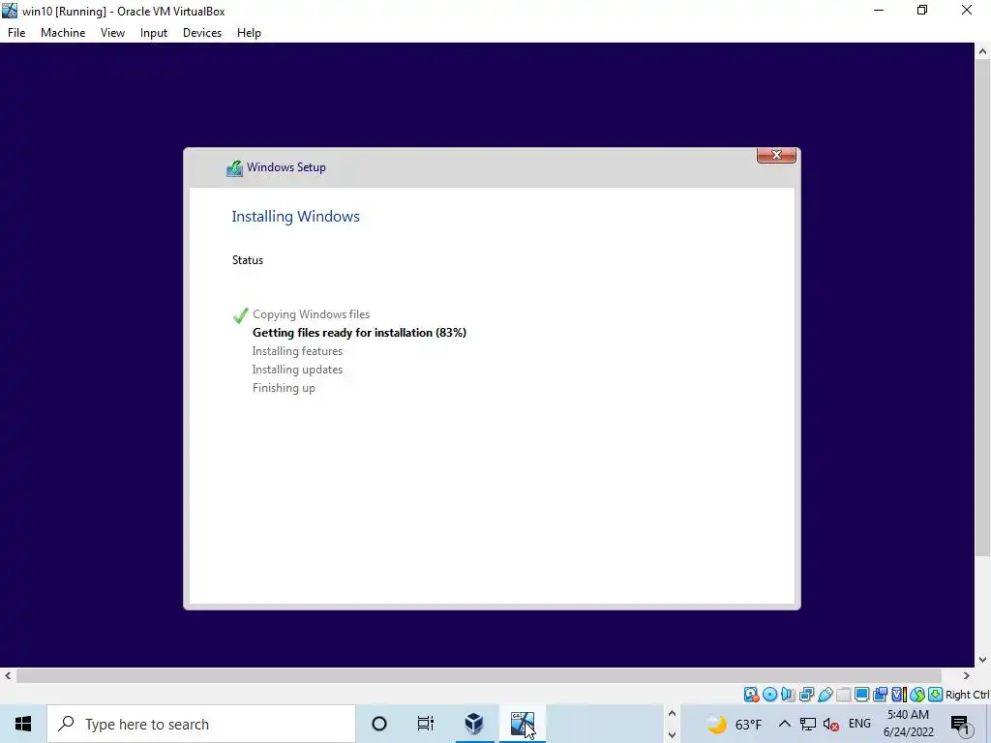Open the weather widget showing 63°F
The height and width of the screenshot is (743, 991).
tap(734, 724)
